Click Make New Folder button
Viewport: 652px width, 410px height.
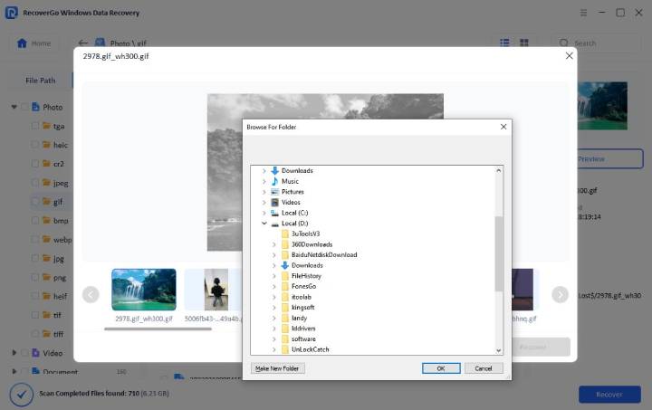click(277, 368)
